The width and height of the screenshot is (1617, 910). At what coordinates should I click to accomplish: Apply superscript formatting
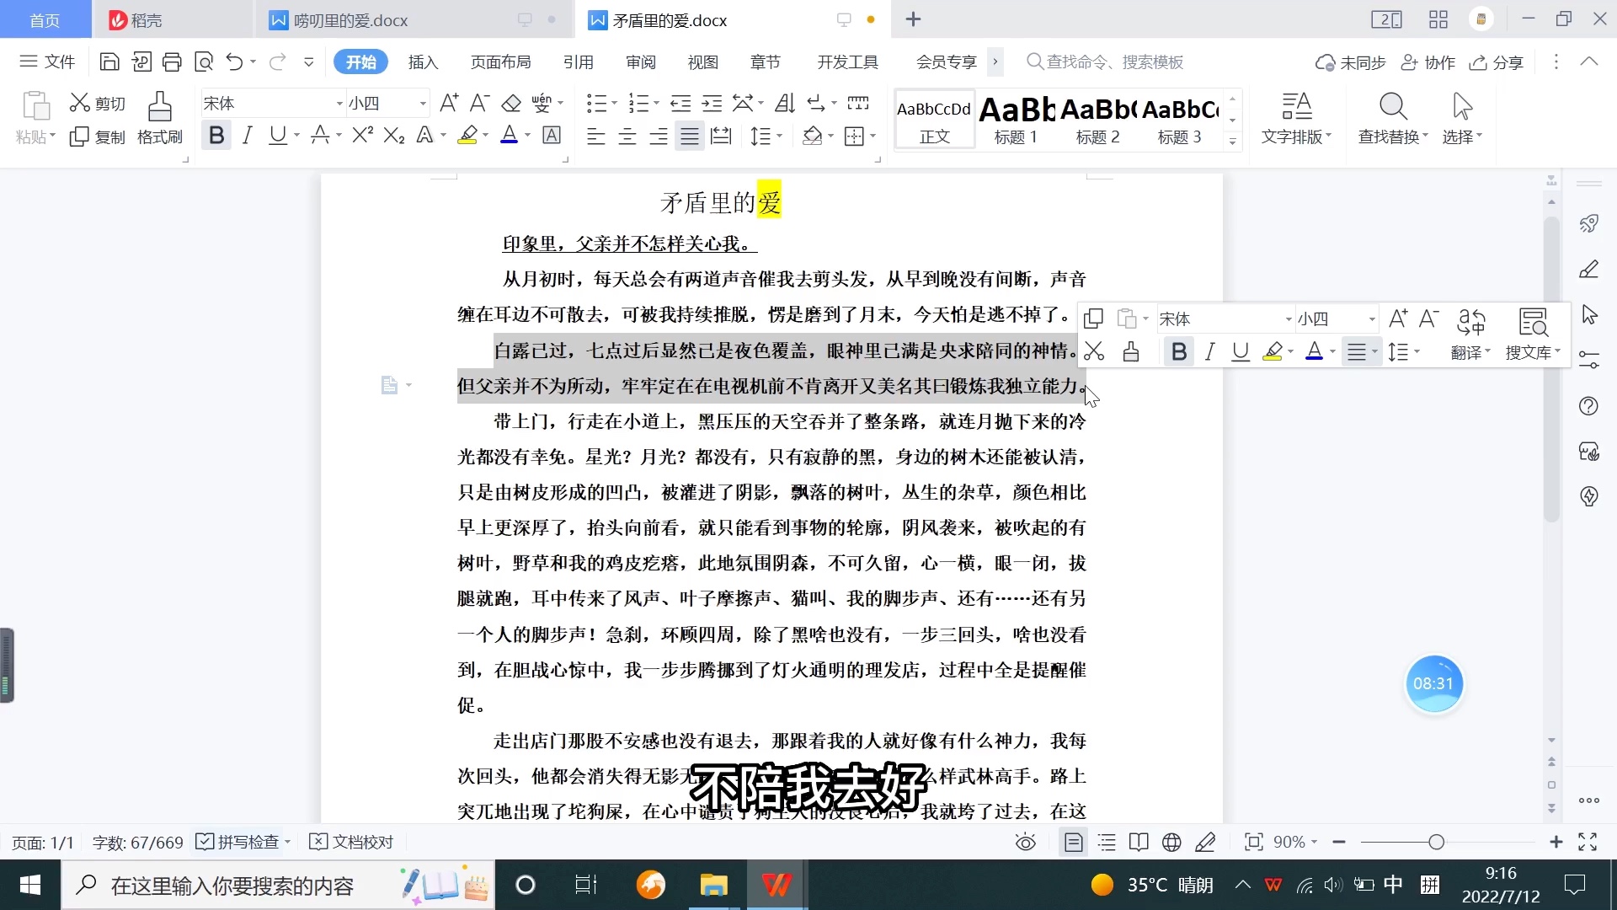coord(363,135)
